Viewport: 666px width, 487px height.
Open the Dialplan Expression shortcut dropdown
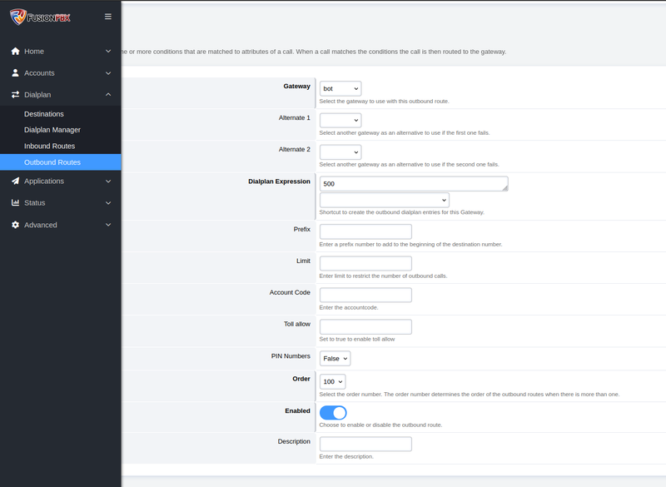coord(384,200)
